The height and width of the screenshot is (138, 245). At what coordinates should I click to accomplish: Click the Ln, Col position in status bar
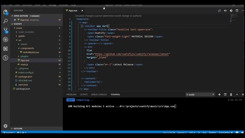coord(169,133)
